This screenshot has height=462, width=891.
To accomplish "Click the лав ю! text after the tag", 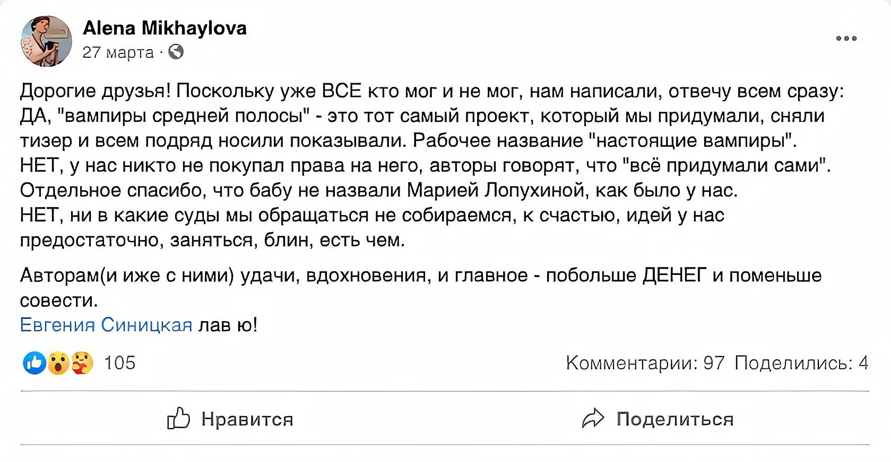I will [x=228, y=325].
